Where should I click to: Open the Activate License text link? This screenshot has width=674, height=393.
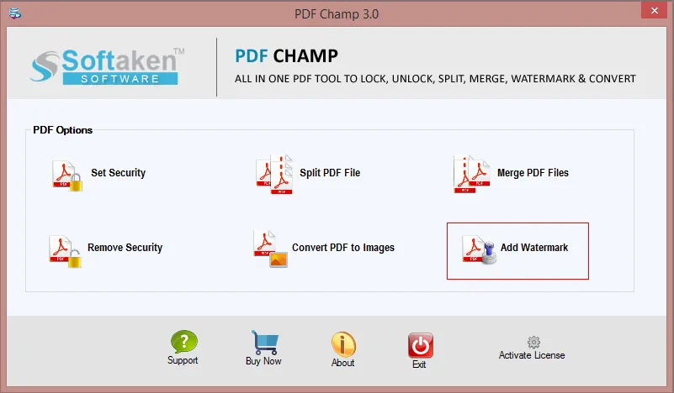tap(532, 355)
